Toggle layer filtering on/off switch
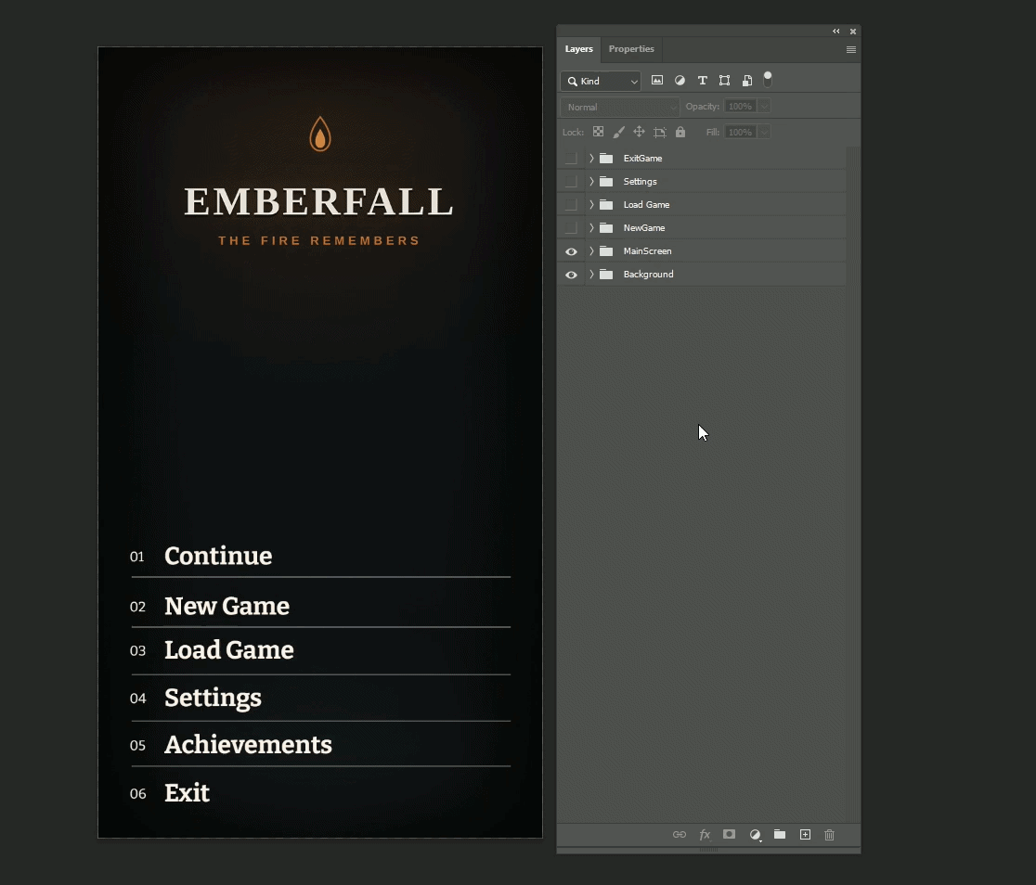Viewport: 1036px width, 885px height. (x=768, y=79)
